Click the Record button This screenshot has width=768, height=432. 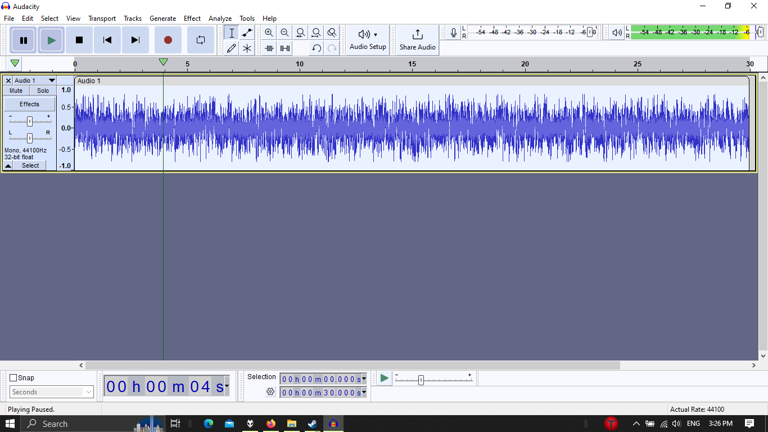point(168,40)
